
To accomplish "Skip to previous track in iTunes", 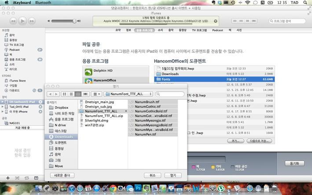I will coord(13,21).
